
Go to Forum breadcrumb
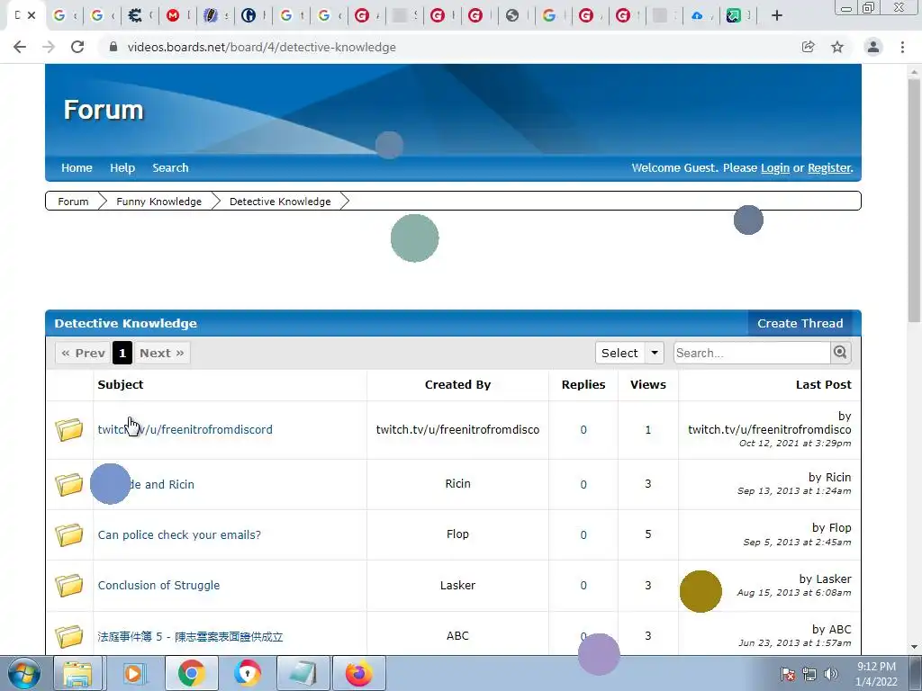click(73, 202)
